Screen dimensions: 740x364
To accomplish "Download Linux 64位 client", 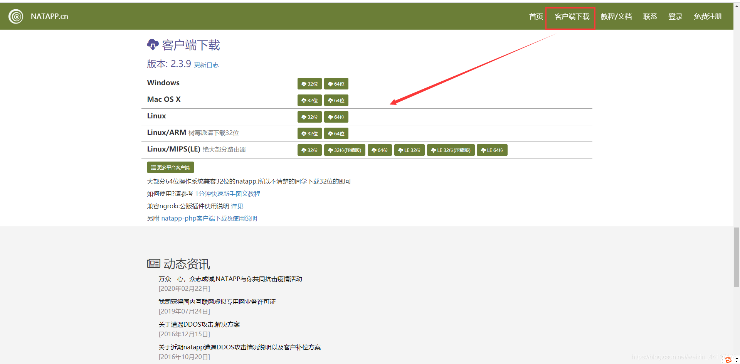I will (x=336, y=117).
